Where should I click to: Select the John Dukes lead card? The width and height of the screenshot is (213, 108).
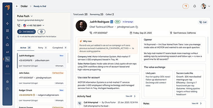click(x=42, y=78)
